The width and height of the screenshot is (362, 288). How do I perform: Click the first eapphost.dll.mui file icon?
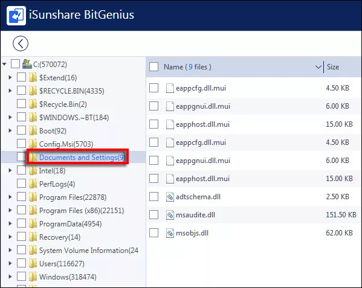[170, 124]
